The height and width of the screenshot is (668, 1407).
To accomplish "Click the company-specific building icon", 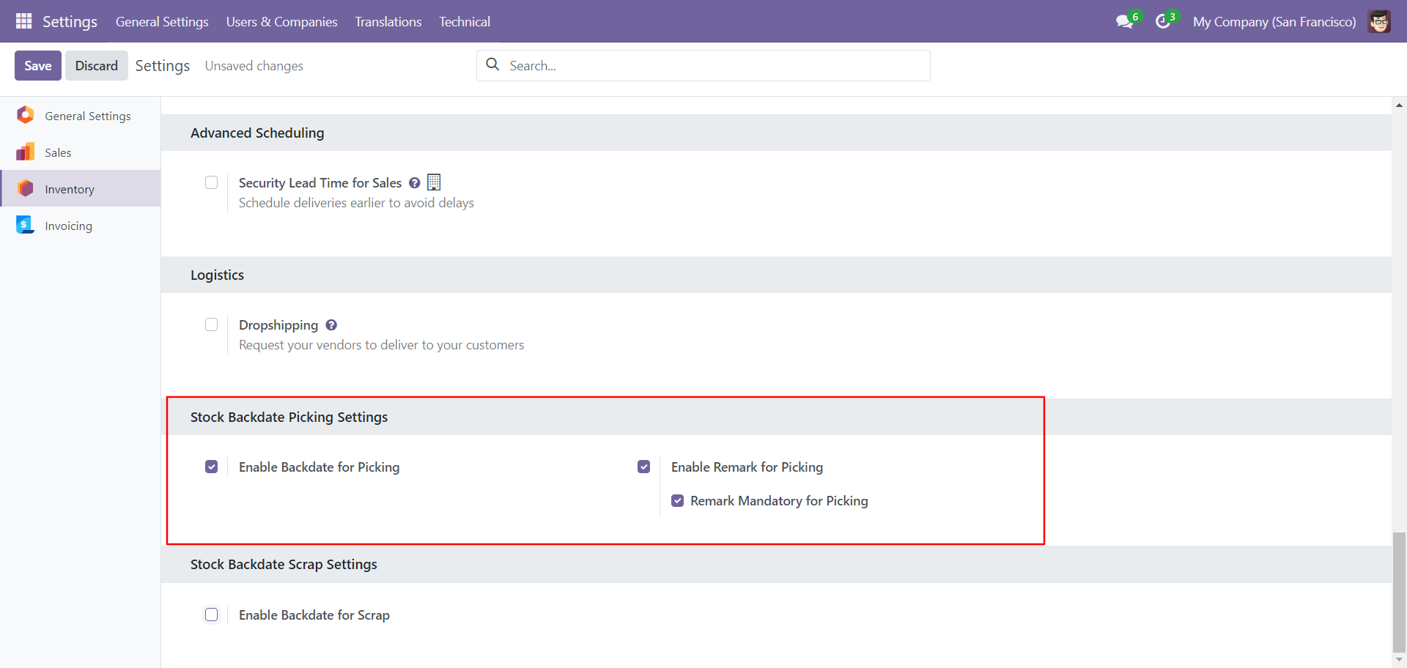I will click(x=434, y=182).
